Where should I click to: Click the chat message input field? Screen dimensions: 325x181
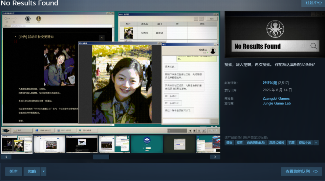click(186, 121)
